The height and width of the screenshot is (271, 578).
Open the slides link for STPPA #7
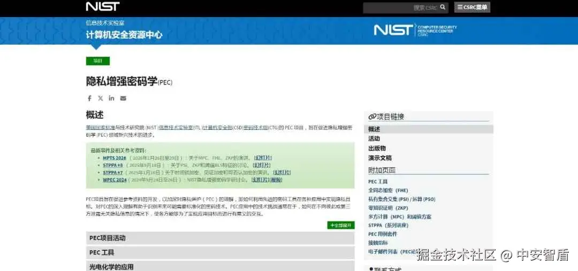pyautogui.click(x=282, y=172)
